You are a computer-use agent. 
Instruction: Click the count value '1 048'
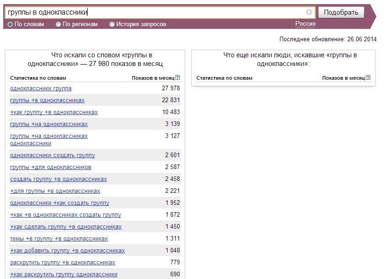point(173,251)
